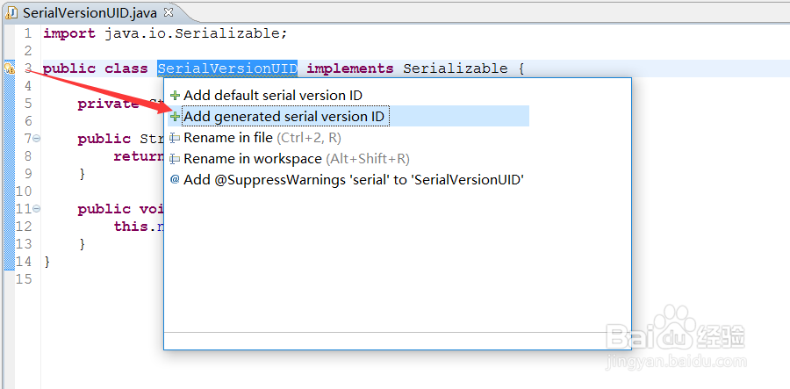Click the rename icon beside Rename in file
The width and height of the screenshot is (790, 389).
coord(175,138)
